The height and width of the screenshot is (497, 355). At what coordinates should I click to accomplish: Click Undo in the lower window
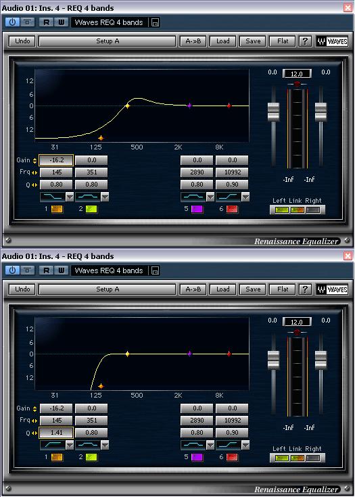22,289
